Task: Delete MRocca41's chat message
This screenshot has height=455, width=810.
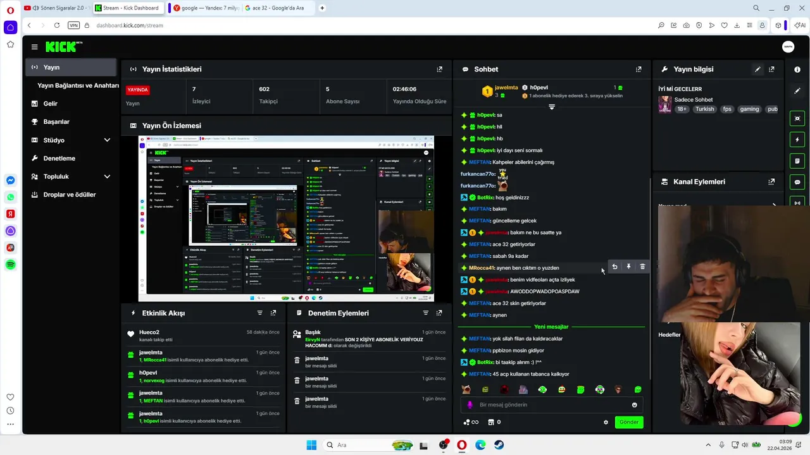Action: pyautogui.click(x=642, y=267)
